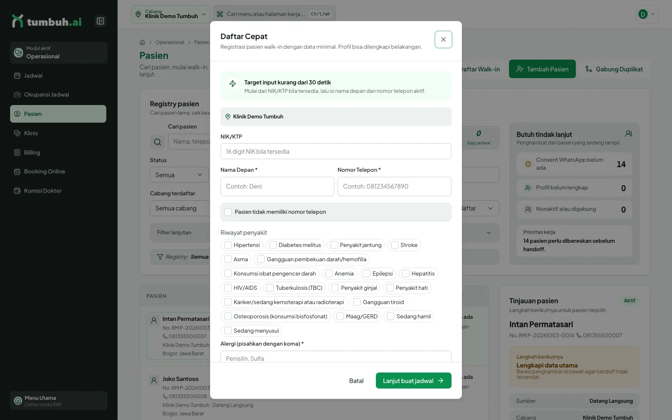Click Lanjut buat jadwal button
Viewport: 672px width, 420px height.
[414, 381]
